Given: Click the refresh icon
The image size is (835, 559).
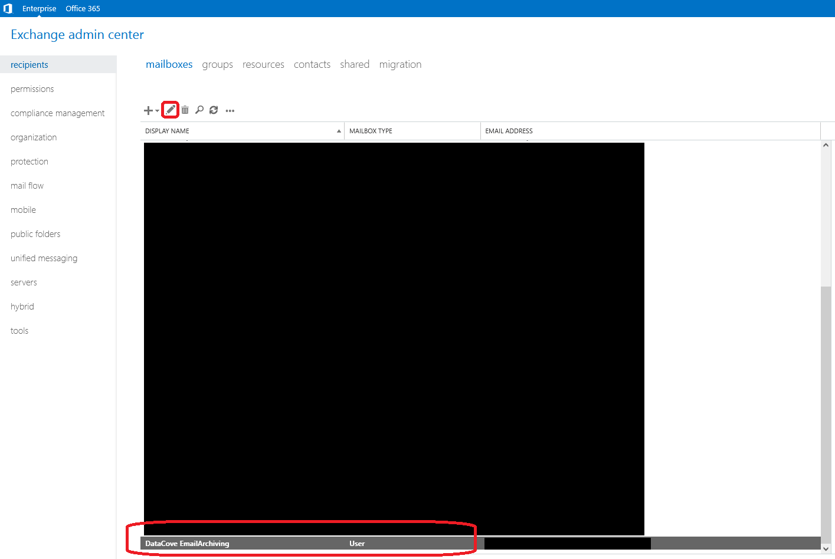Looking at the screenshot, I should 214,110.
